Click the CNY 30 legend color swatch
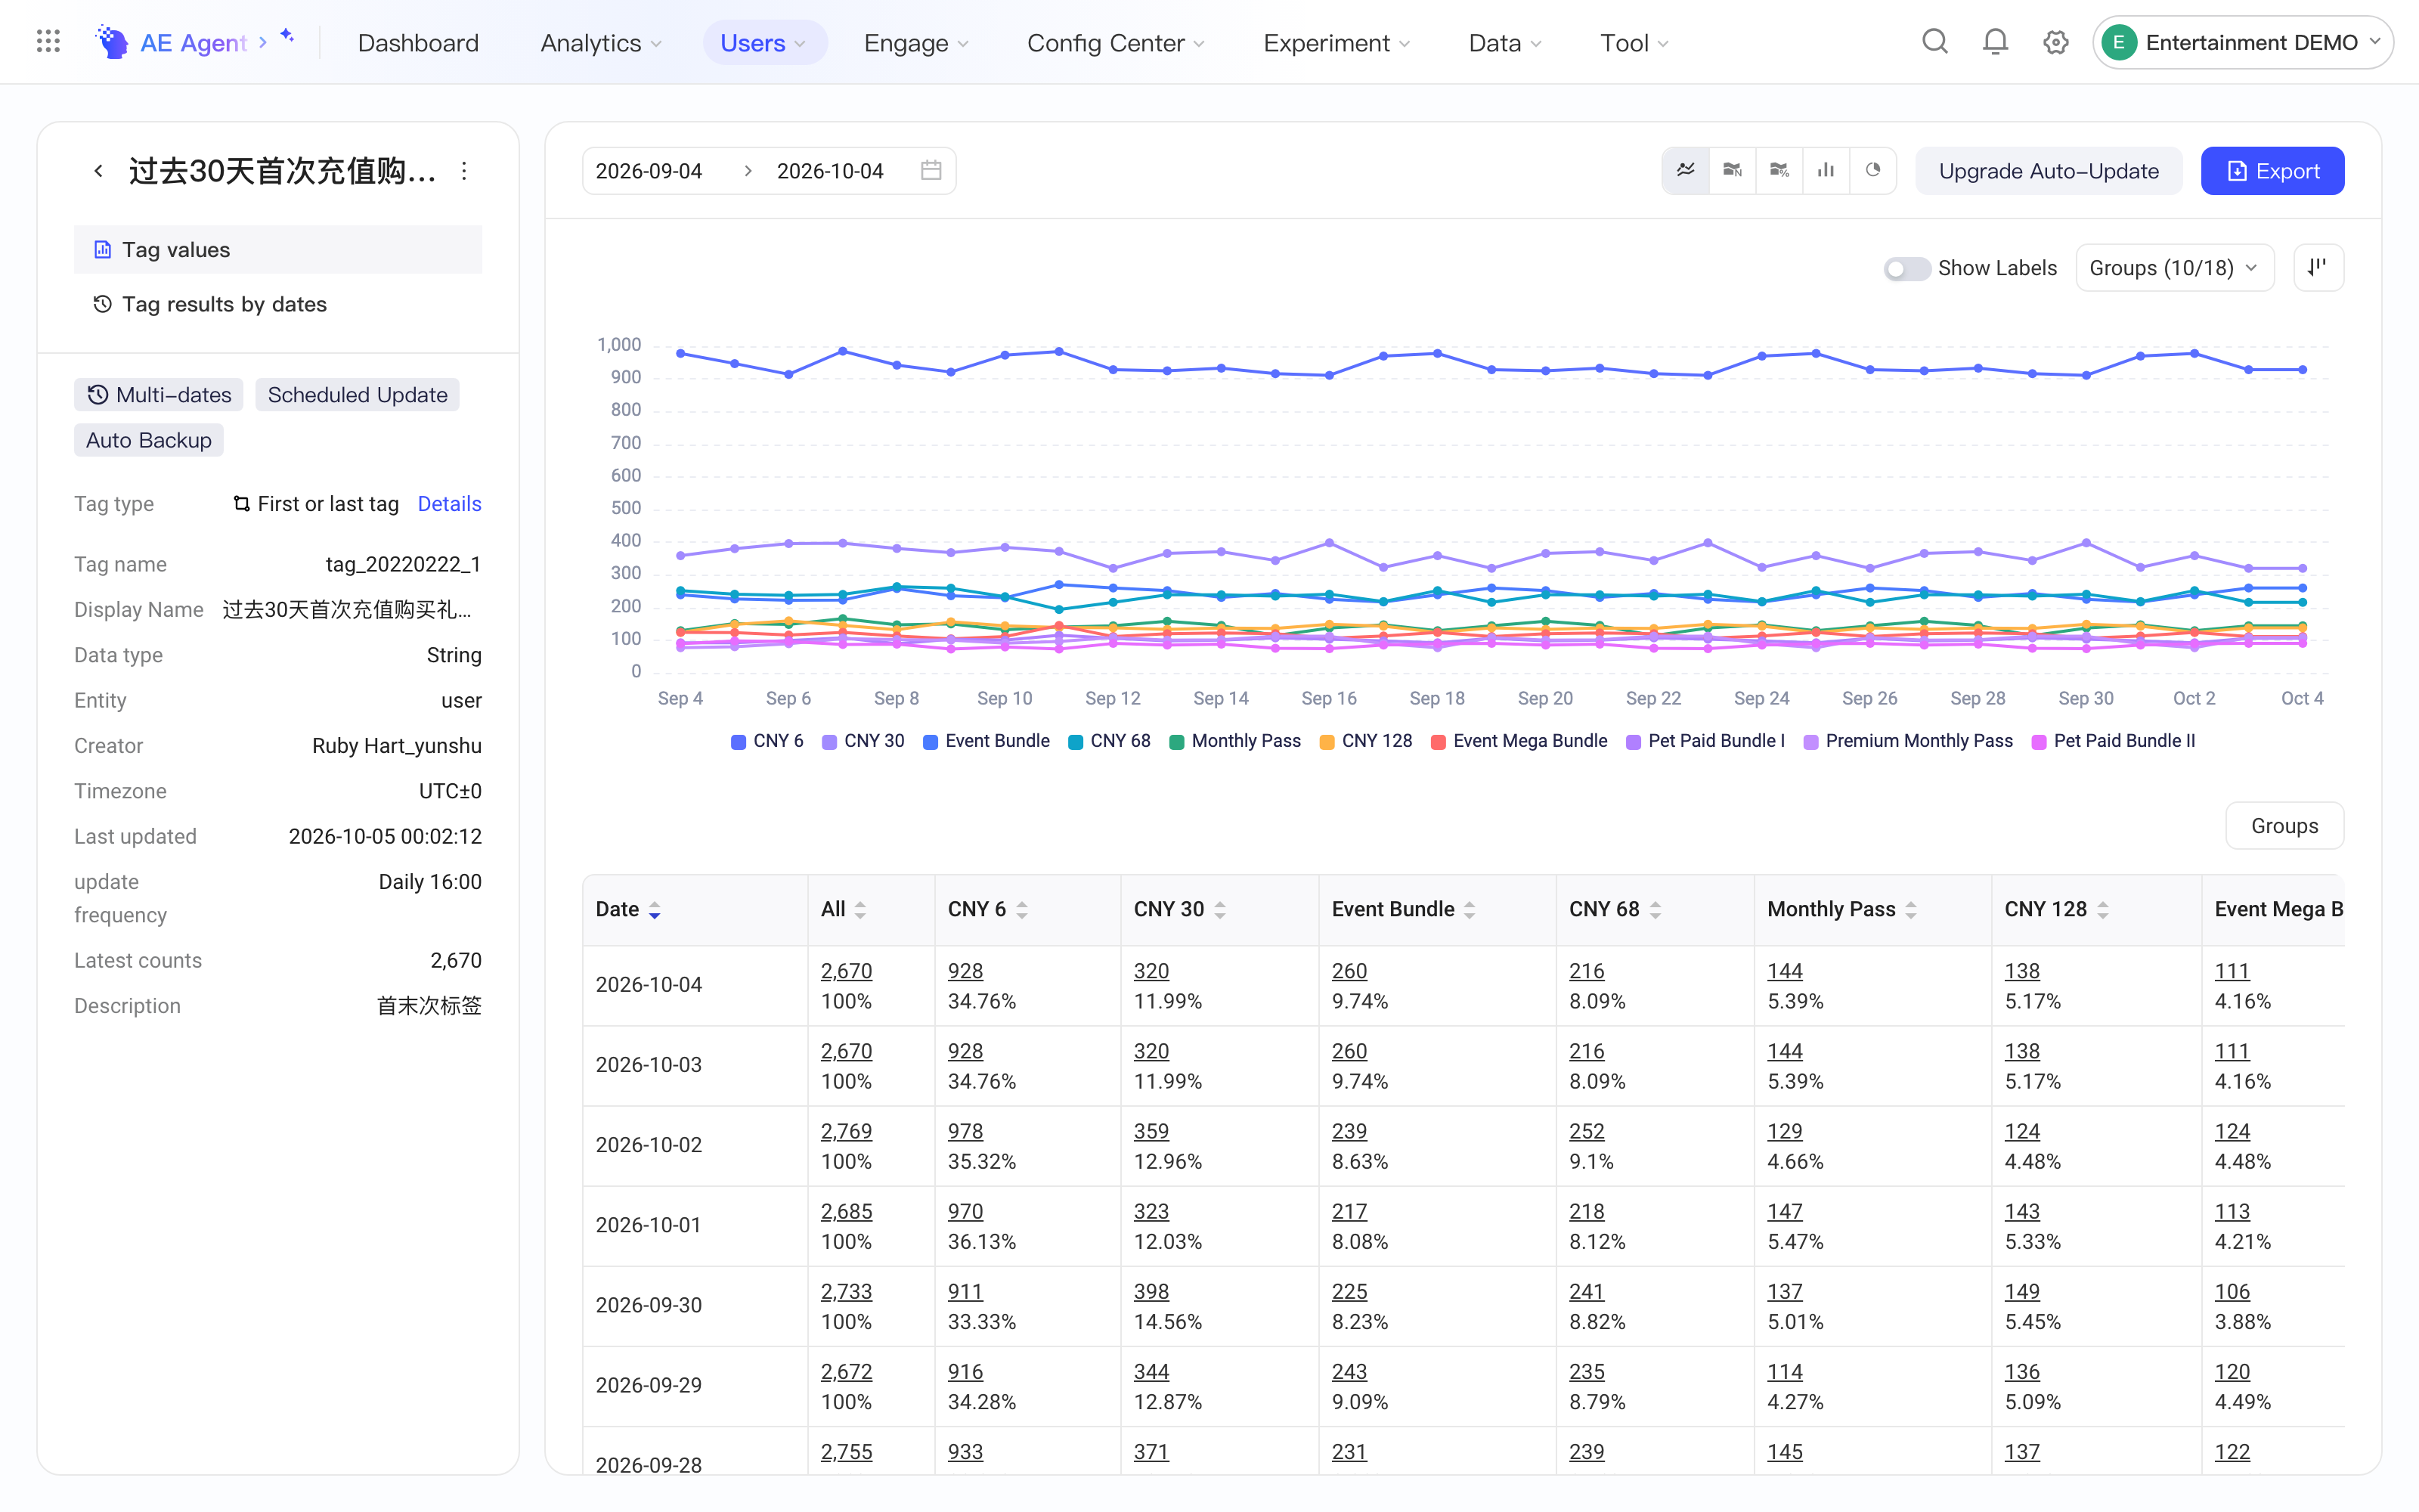Image resolution: width=2419 pixels, height=1512 pixels. tap(829, 742)
